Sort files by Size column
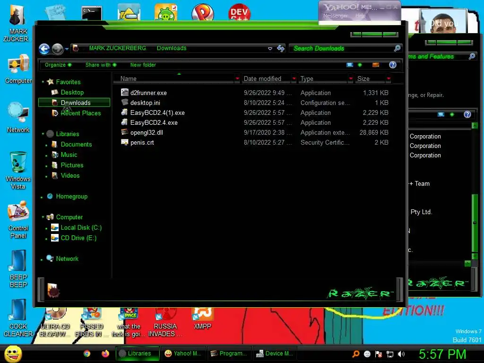The height and width of the screenshot is (363, 484). point(370,79)
